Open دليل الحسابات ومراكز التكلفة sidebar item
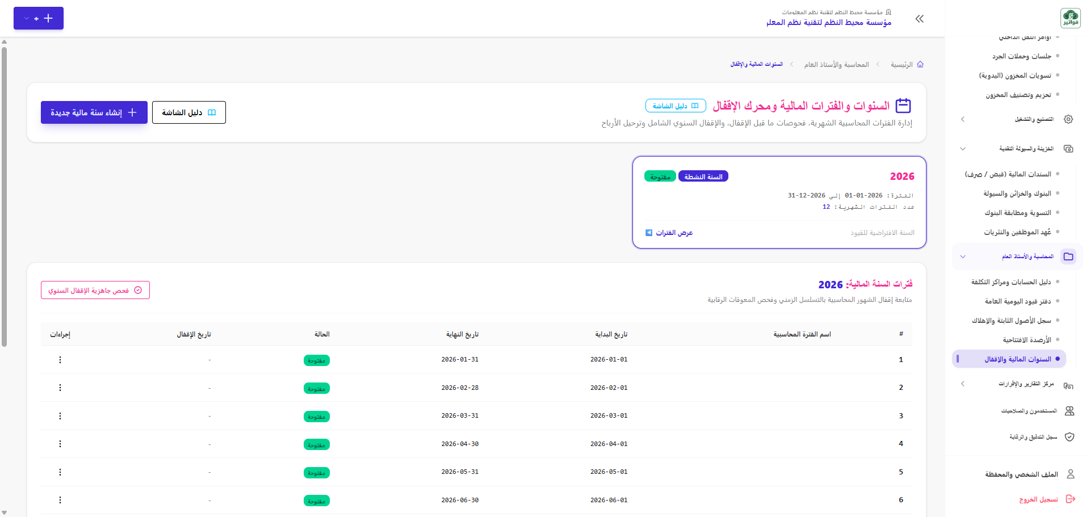This screenshot has width=1090, height=517. point(1011,282)
